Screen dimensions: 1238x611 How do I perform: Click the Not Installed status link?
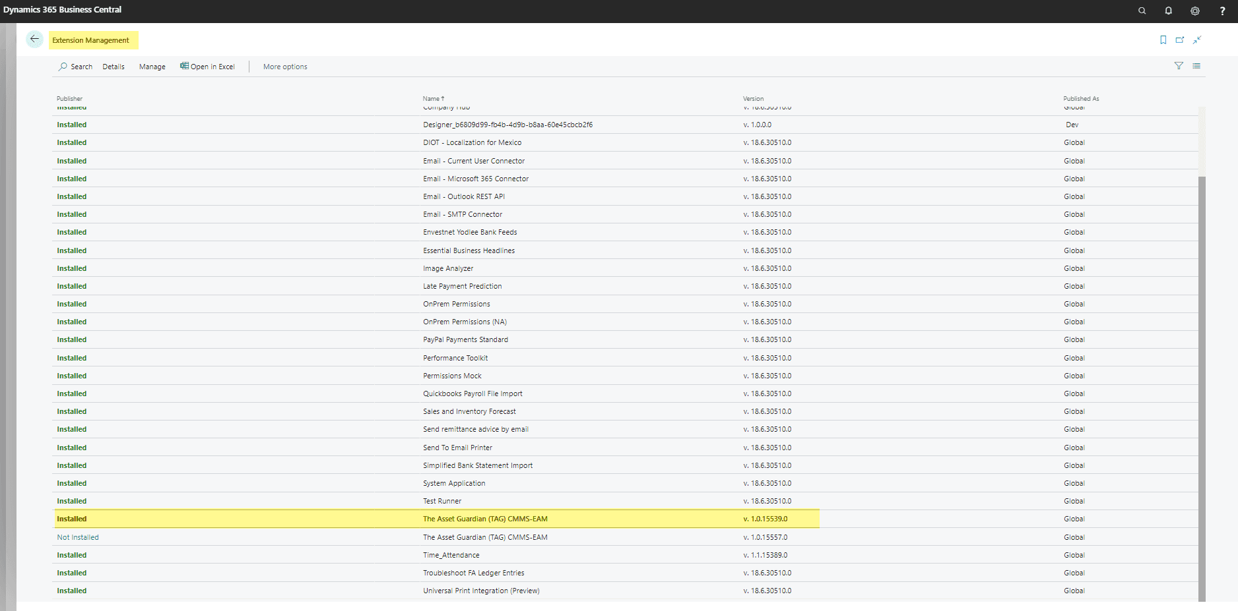[78, 537]
